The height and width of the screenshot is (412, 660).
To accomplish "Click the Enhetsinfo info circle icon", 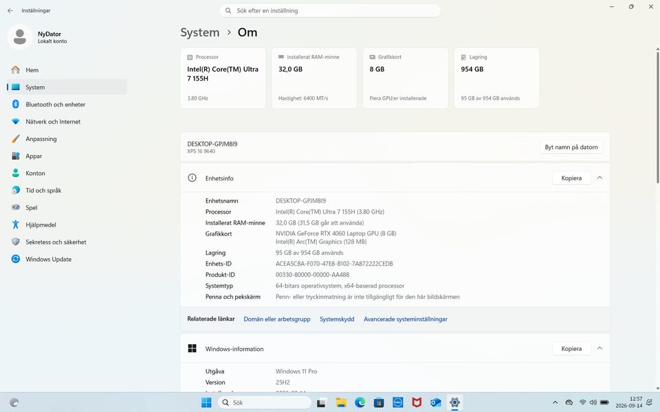I will tap(192, 178).
